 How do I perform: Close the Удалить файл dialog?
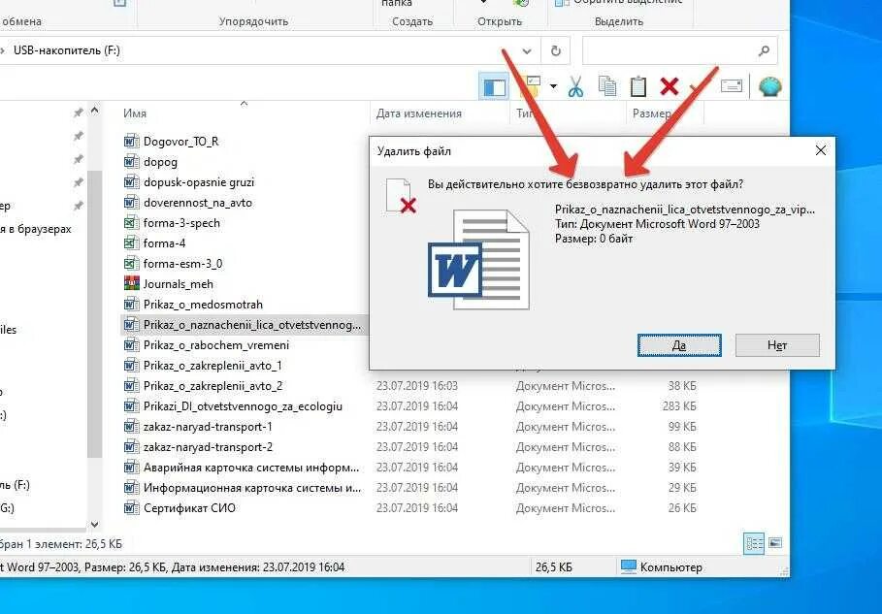point(821,150)
